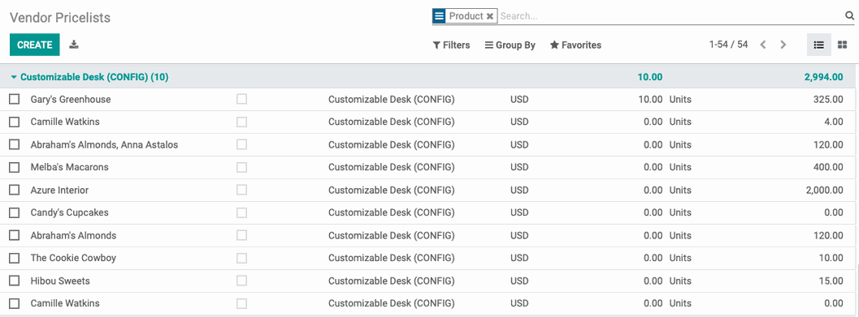Click the 2,000.00 price cell
This screenshot has width=859, height=317.
tap(825, 191)
